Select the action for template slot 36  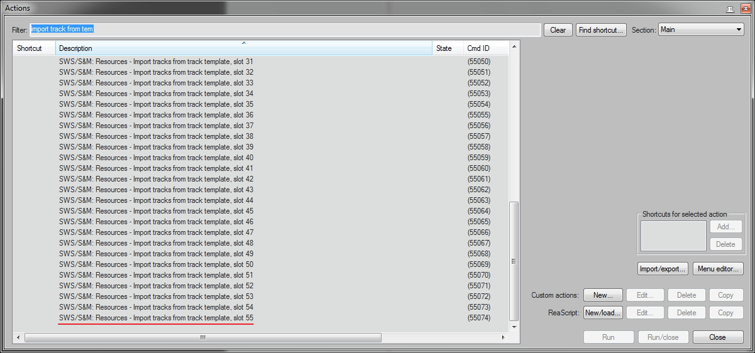tap(156, 115)
